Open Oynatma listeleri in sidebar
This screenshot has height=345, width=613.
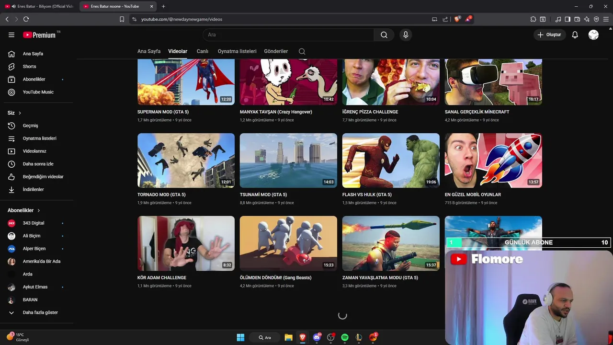tap(38, 138)
